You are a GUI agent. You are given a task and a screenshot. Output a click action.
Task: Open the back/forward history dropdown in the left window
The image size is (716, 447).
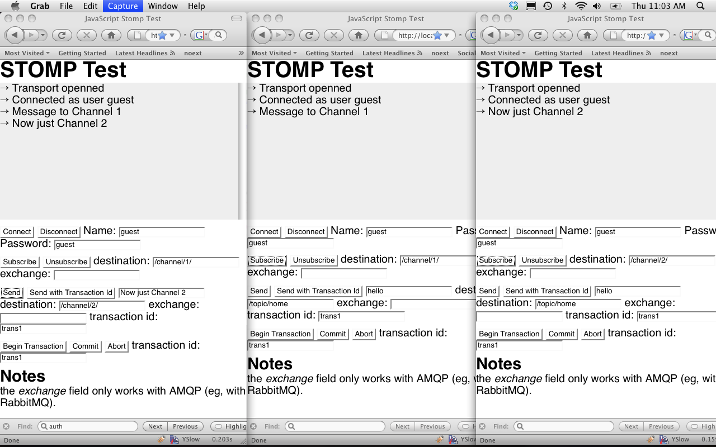pyautogui.click(x=43, y=35)
